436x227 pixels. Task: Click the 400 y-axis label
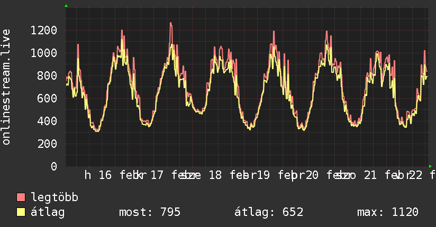point(47,121)
